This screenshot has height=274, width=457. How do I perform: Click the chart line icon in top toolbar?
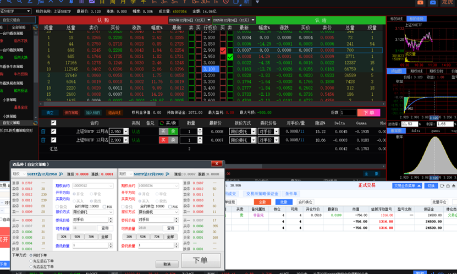92,2
